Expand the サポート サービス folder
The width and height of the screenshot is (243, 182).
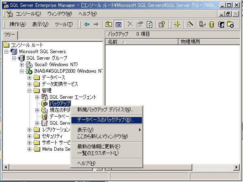(29, 143)
